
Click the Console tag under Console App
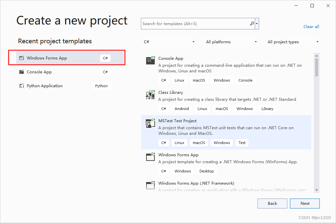click(245, 80)
